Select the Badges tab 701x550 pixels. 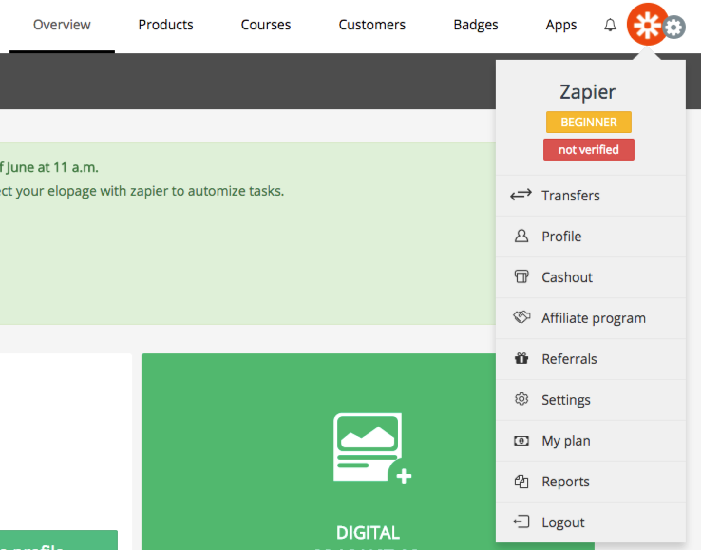475,25
